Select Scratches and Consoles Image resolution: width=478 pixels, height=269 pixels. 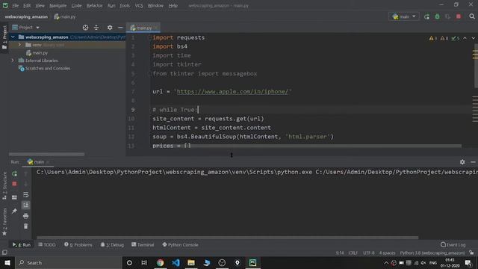(x=45, y=68)
